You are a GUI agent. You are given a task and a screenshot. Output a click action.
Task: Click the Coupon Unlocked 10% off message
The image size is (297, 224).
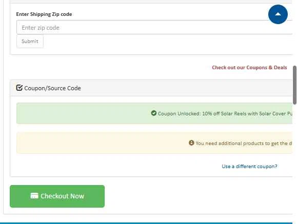point(225,114)
